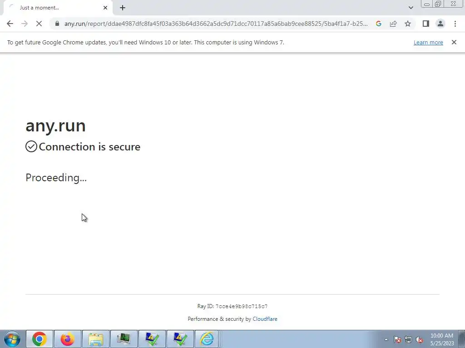Stop loading the page
The width and height of the screenshot is (465, 348).
point(39,24)
